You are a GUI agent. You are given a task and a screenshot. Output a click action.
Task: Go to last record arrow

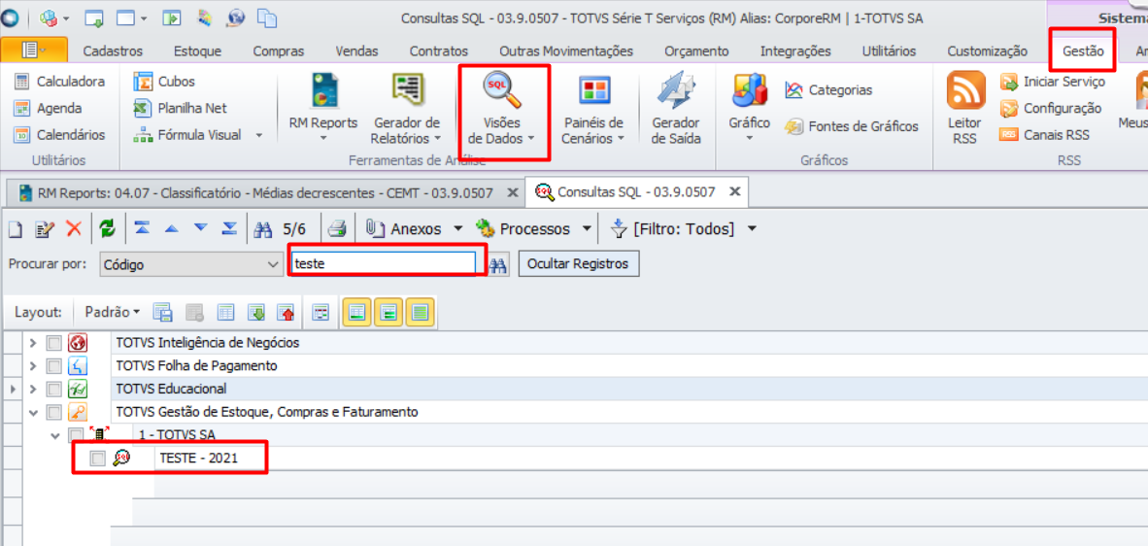[229, 229]
